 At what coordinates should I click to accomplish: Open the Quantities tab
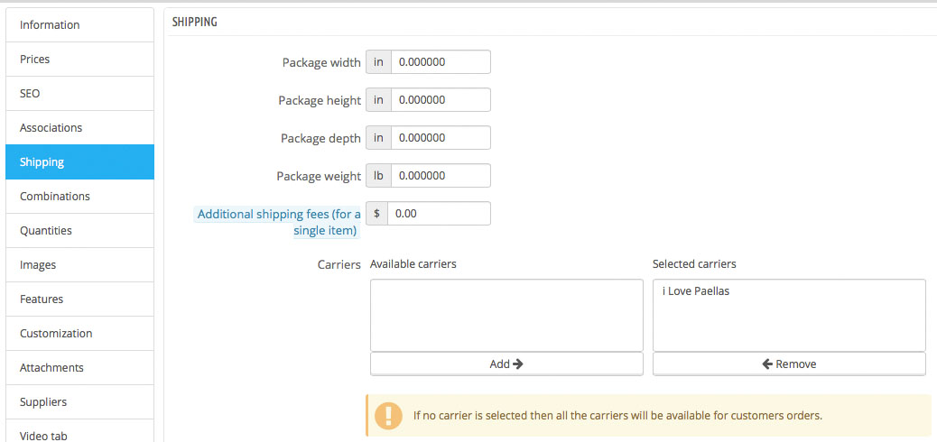click(x=79, y=230)
